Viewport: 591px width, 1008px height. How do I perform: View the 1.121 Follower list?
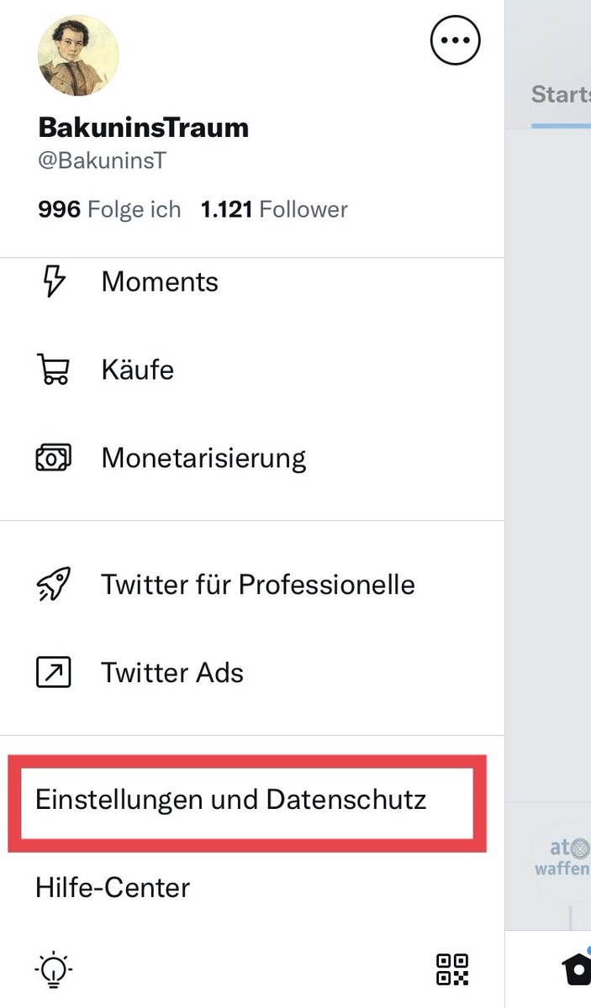click(x=274, y=209)
